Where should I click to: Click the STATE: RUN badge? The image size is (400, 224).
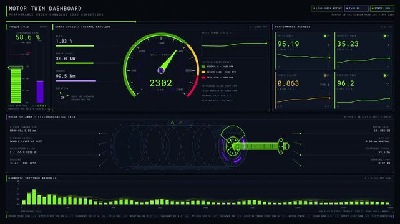382,8
